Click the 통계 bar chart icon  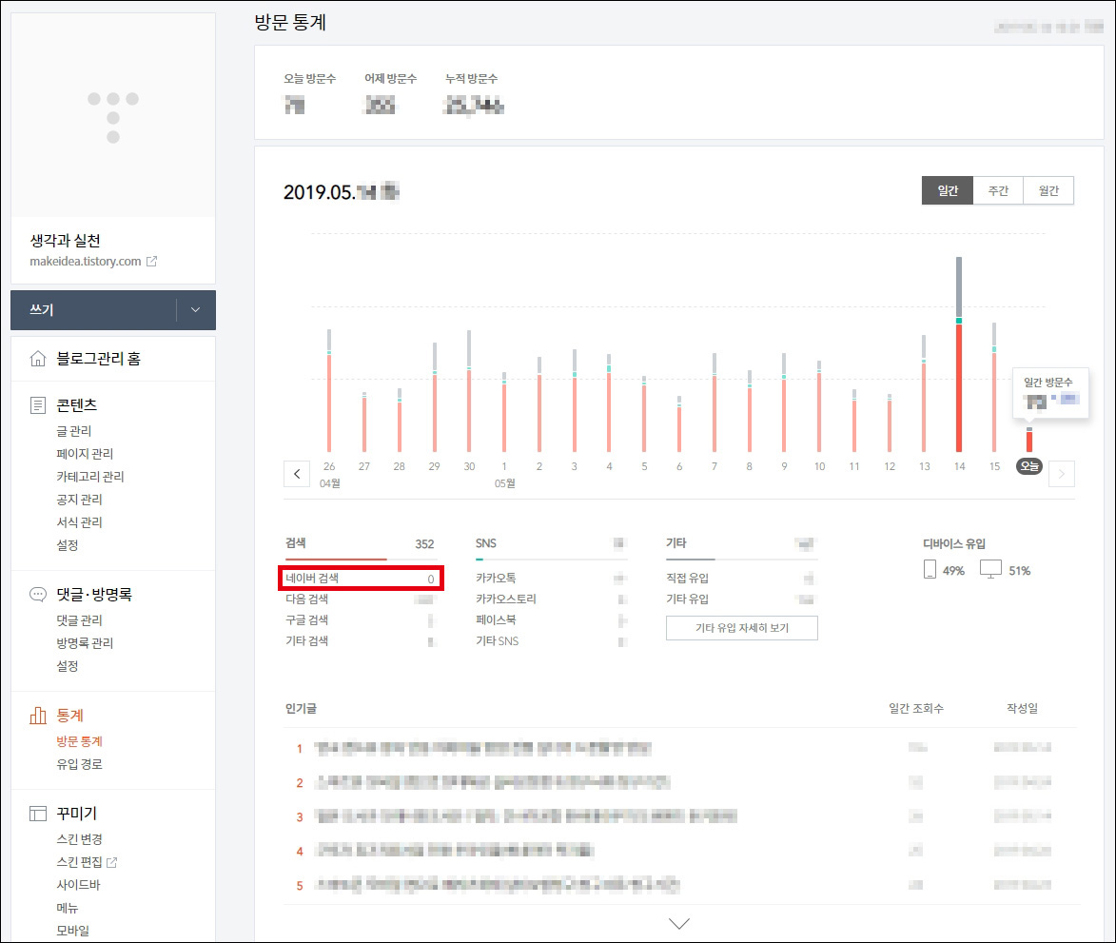coord(38,716)
